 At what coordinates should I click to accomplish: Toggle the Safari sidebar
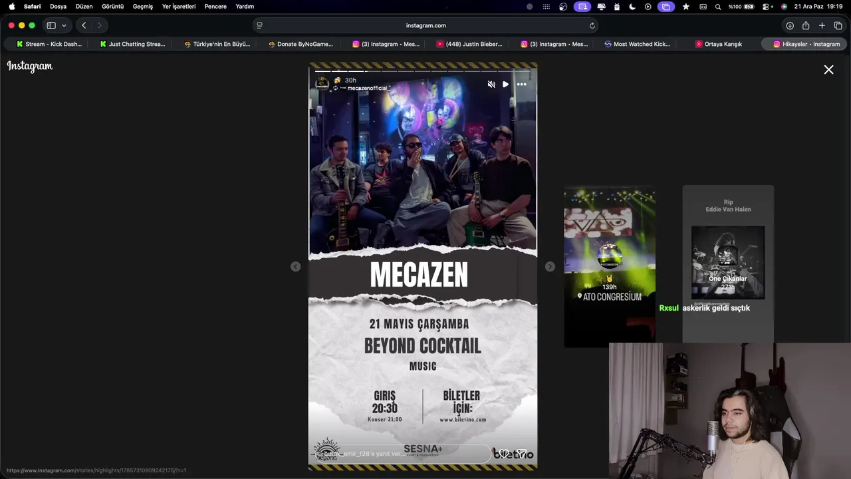coord(51,25)
